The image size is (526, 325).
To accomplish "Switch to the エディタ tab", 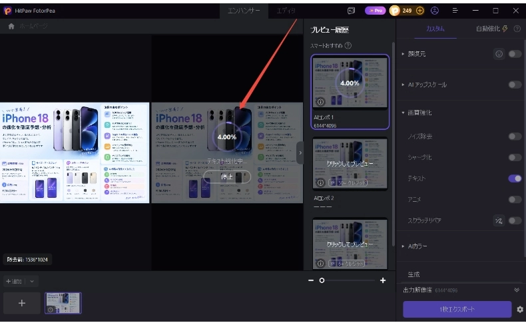I will coord(286,11).
